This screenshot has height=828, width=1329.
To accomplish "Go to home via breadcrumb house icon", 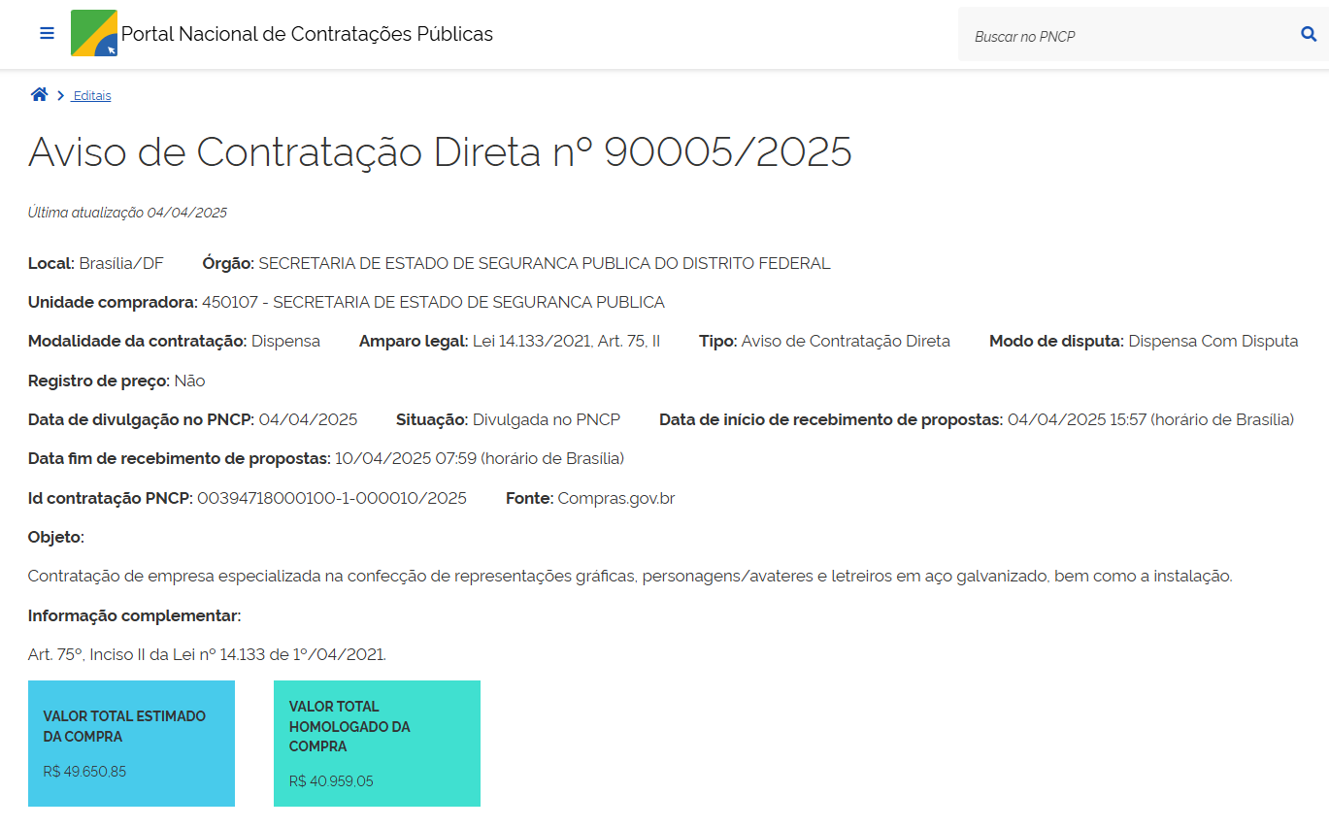I will [39, 95].
